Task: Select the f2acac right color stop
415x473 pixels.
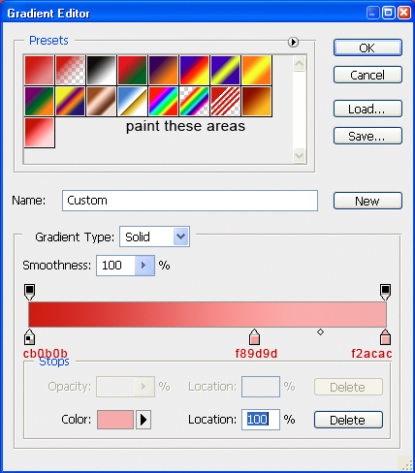Action: click(385, 337)
